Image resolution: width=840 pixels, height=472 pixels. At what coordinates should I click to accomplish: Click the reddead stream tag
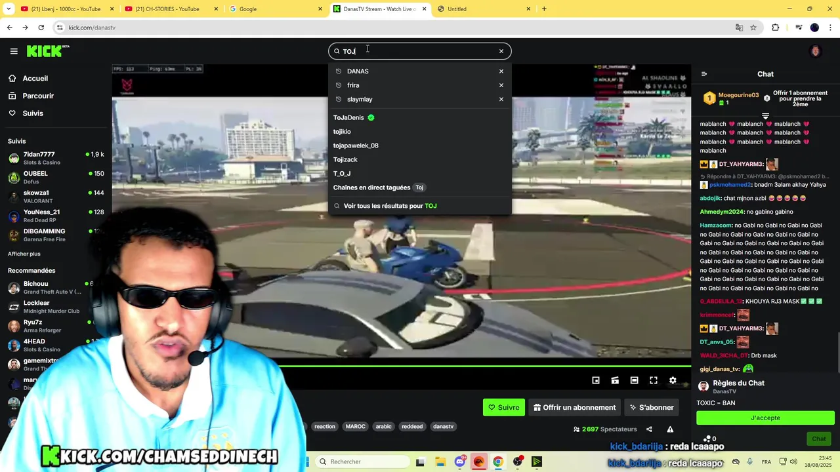tap(412, 427)
